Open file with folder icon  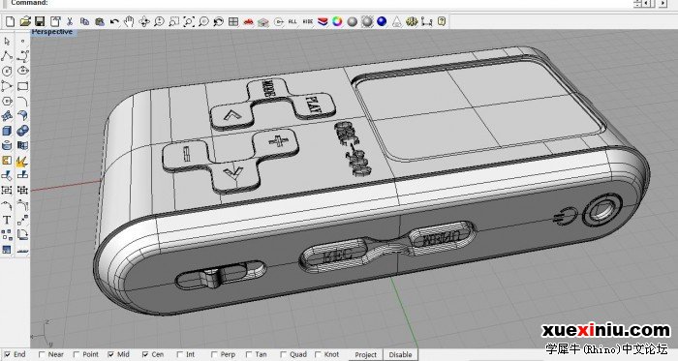click(x=25, y=21)
